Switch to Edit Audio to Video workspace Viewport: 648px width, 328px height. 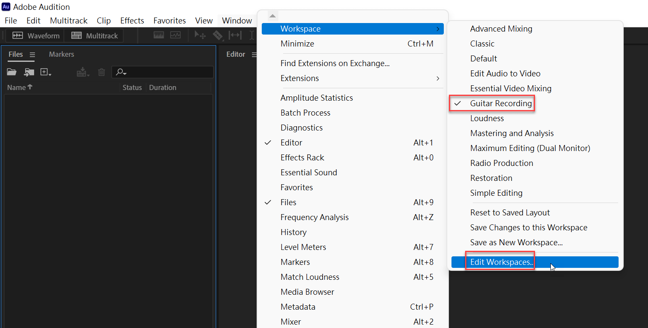(x=535, y=74)
